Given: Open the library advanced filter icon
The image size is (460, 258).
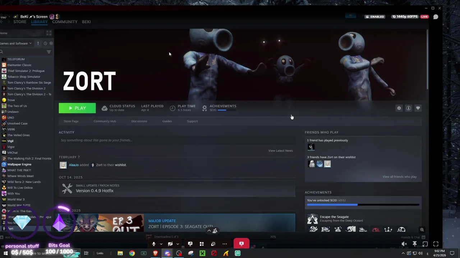Looking at the screenshot, I should click(x=49, y=52).
